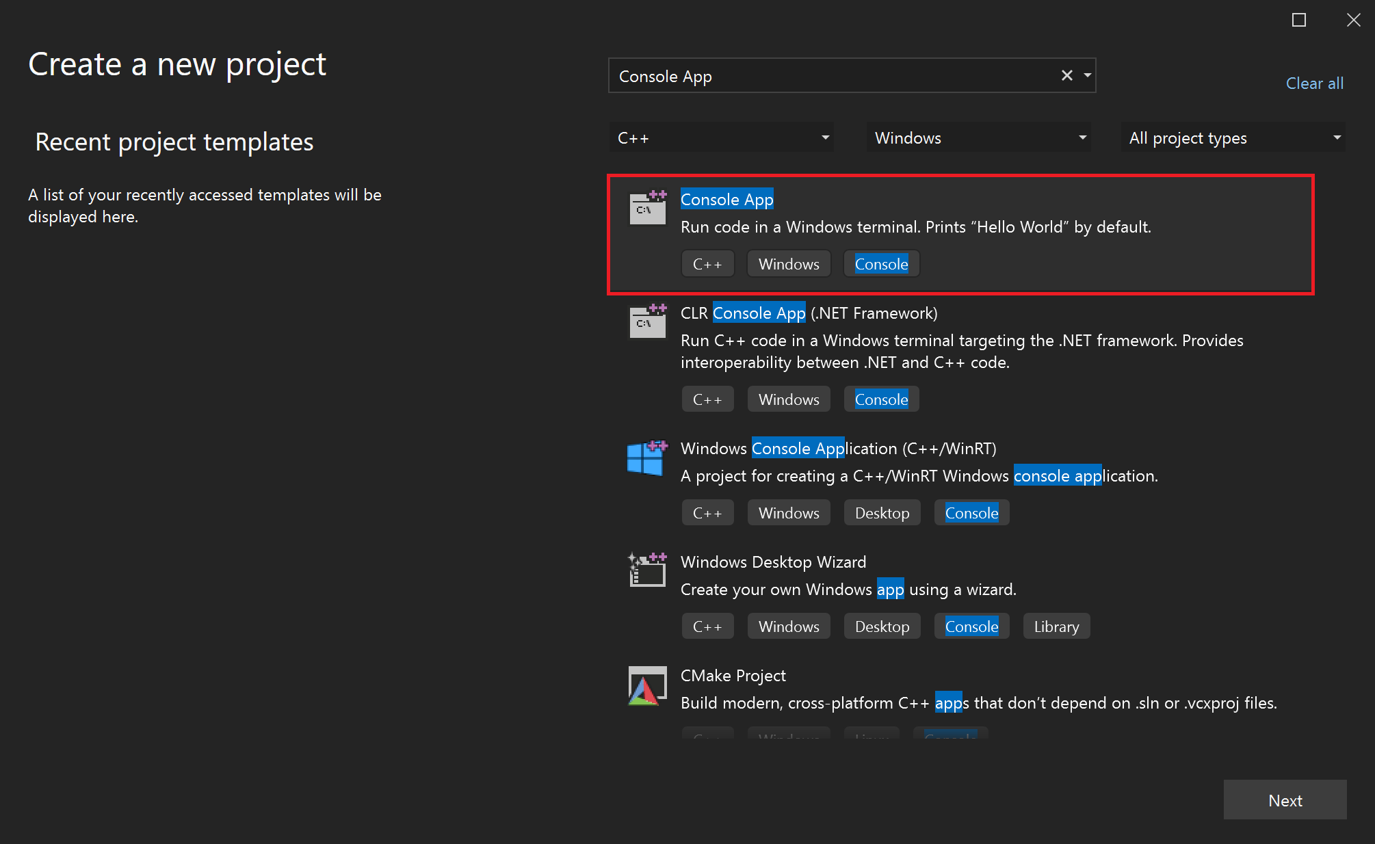The image size is (1375, 844).
Task: Click Clear all to reset filters
Action: [x=1315, y=83]
